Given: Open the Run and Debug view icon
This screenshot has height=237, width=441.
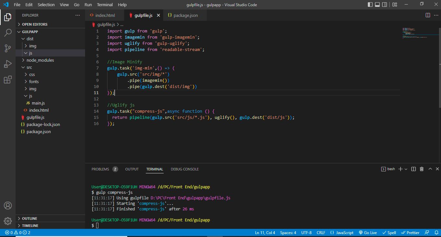Looking at the screenshot, I should (x=8, y=64).
